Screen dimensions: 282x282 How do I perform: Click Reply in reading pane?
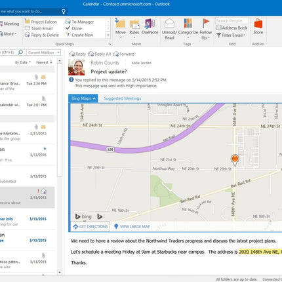tap(77, 54)
